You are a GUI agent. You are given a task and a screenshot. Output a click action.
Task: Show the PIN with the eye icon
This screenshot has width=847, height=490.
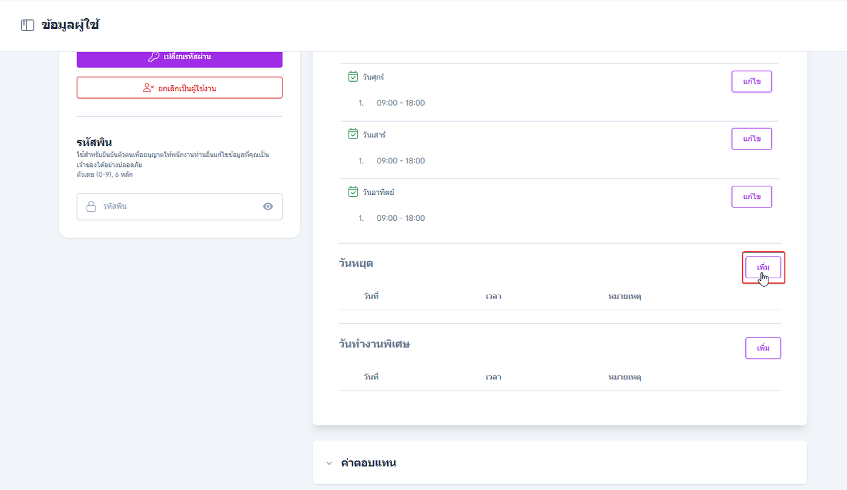(268, 207)
